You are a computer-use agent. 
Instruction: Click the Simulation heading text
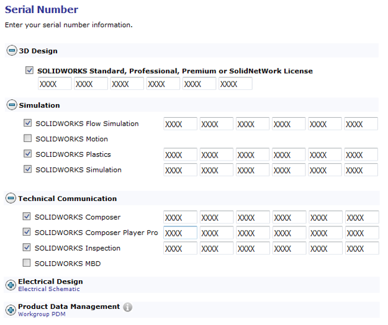pos(39,105)
